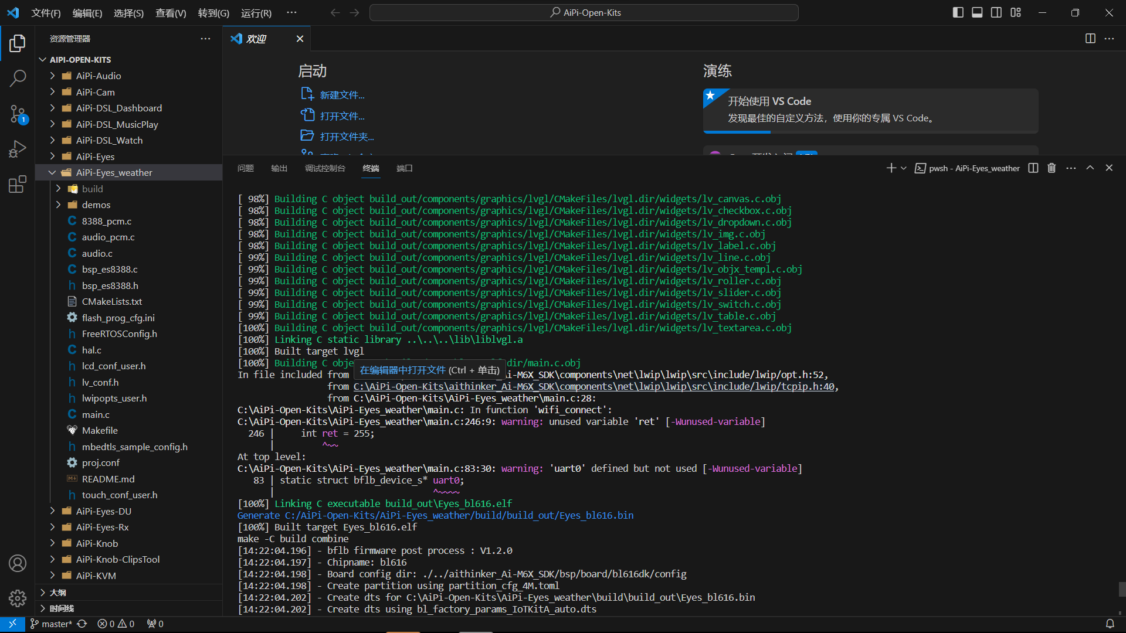Screen dimensions: 1126x633
Task: Open Customize Layout icon in title bar
Action: click(x=1016, y=12)
